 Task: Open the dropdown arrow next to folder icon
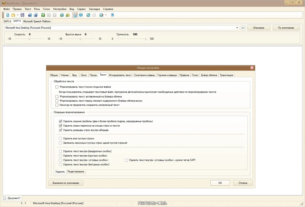pyautogui.click(x=18, y=15)
